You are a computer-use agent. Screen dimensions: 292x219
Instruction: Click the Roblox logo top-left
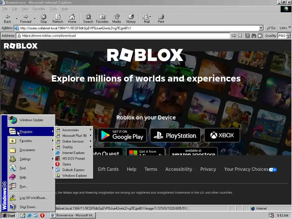21,46
